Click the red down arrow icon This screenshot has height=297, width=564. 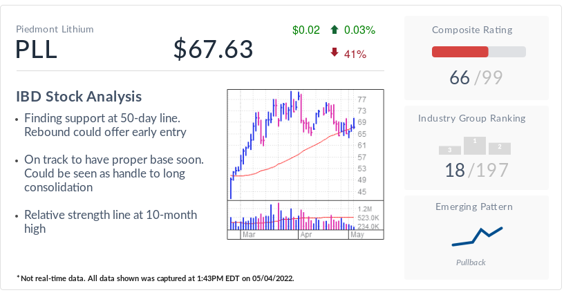tap(335, 52)
